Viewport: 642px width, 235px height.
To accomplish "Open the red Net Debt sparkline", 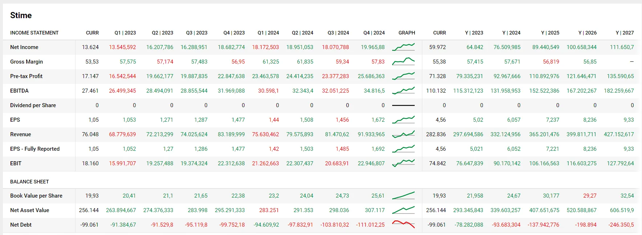I will 403,224.
